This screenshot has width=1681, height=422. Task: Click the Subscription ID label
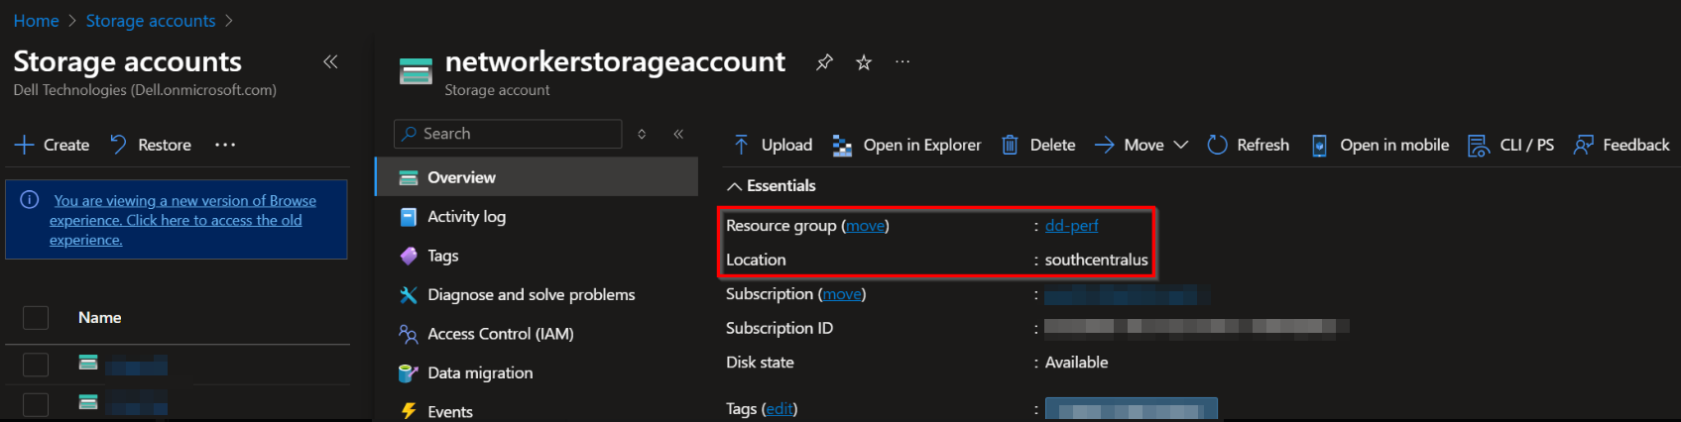[780, 328]
